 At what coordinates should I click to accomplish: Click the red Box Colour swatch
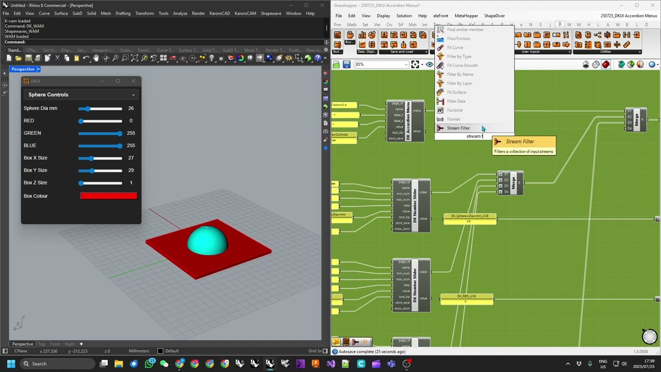pos(108,196)
